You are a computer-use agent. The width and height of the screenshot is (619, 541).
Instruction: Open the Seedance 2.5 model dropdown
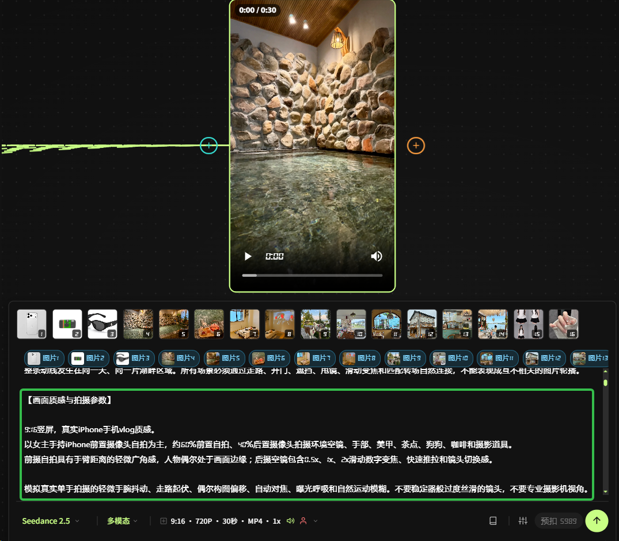51,521
